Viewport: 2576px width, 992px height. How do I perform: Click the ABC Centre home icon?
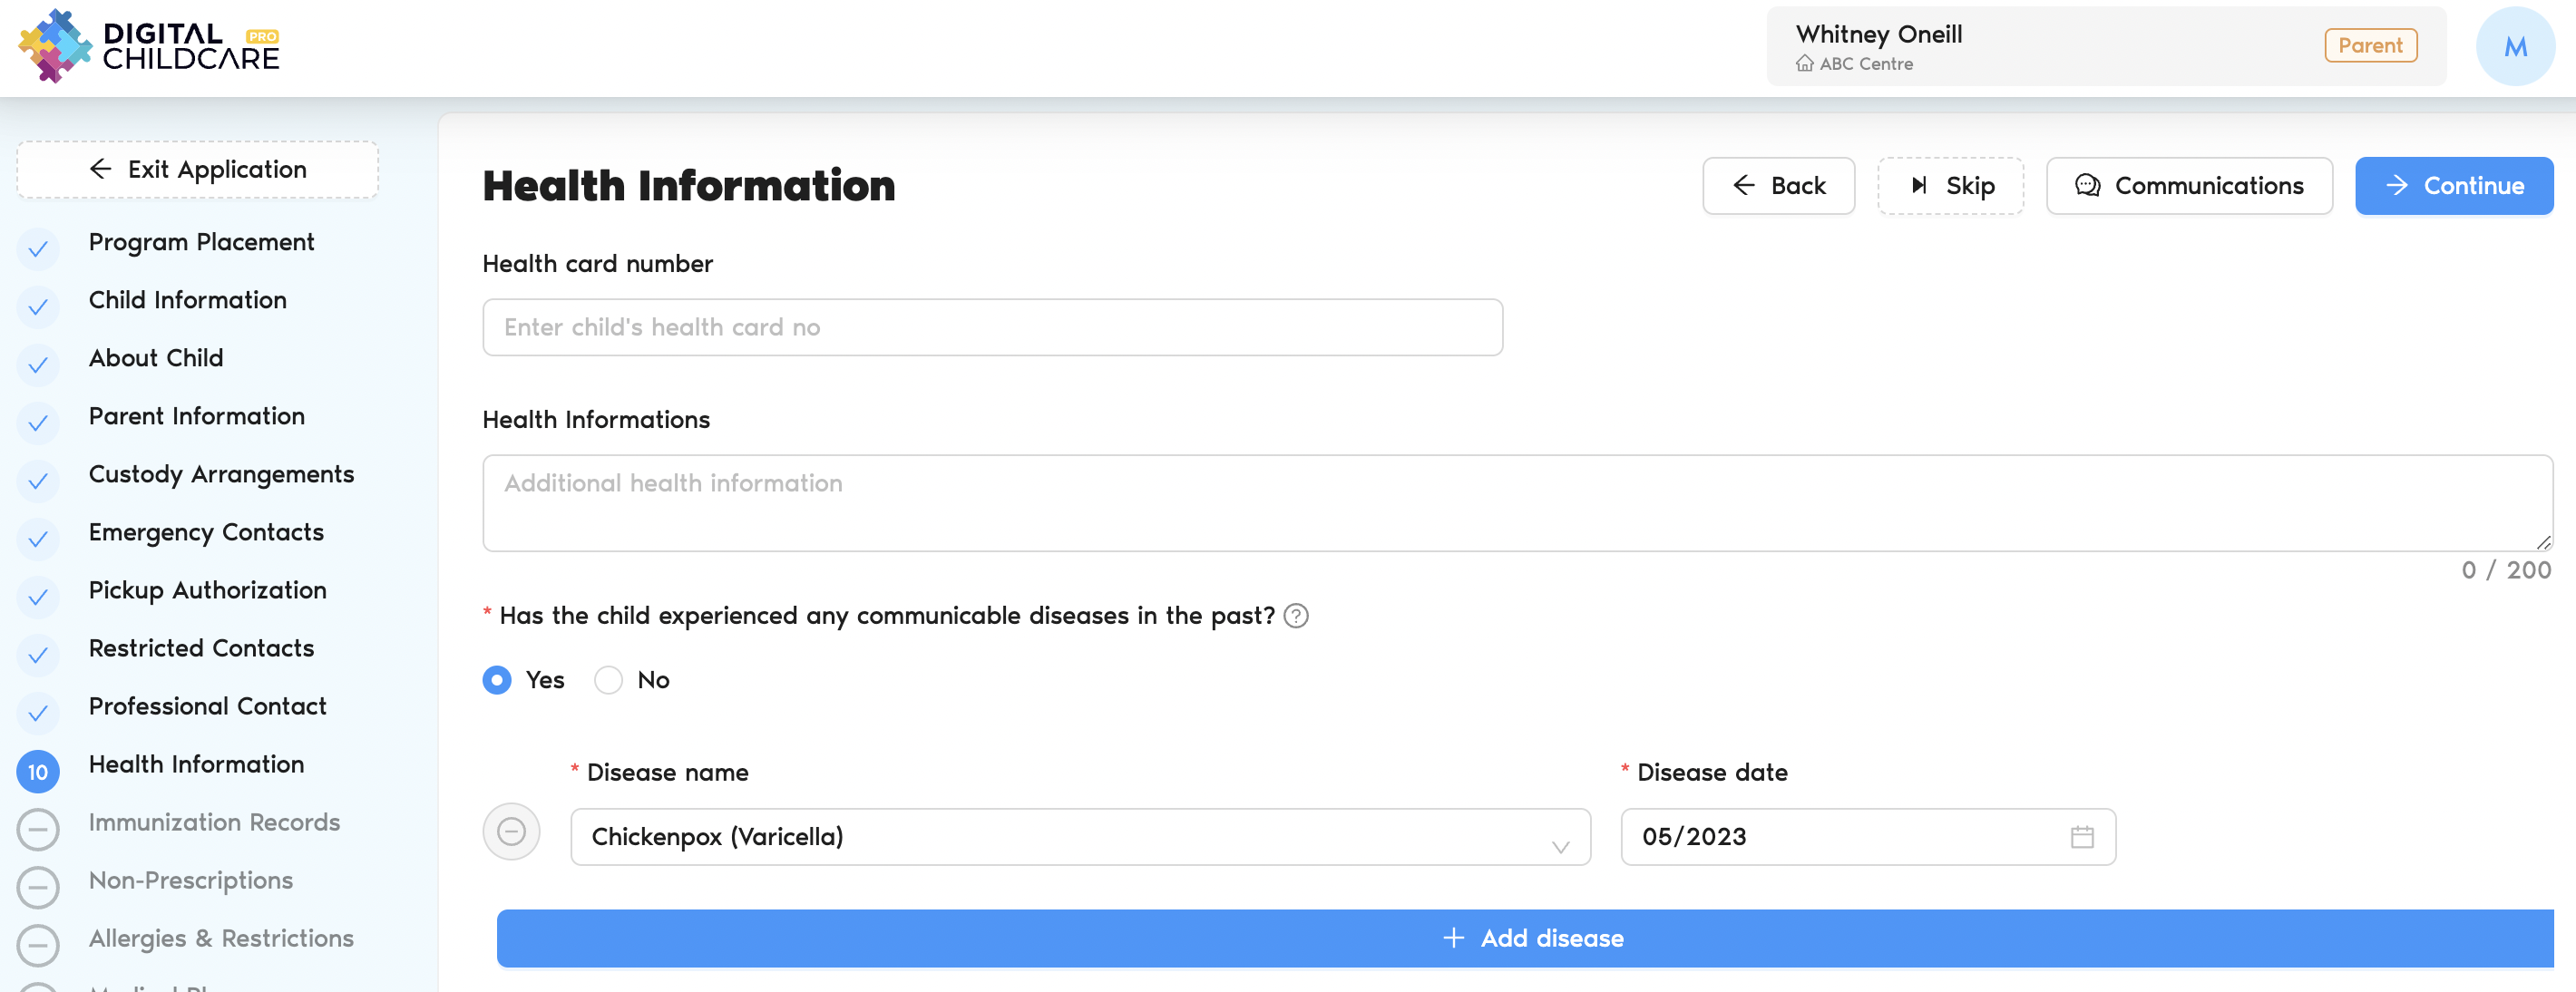tap(1804, 64)
